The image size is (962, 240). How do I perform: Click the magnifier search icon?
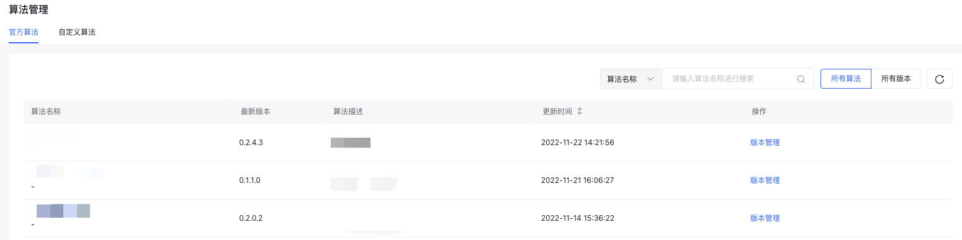(x=801, y=79)
